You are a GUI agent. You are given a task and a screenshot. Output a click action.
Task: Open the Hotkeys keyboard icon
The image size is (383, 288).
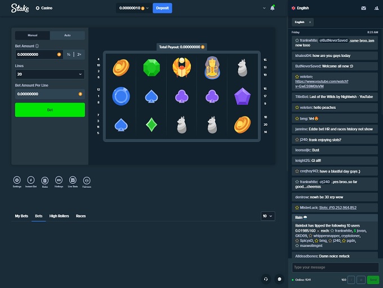click(59, 180)
